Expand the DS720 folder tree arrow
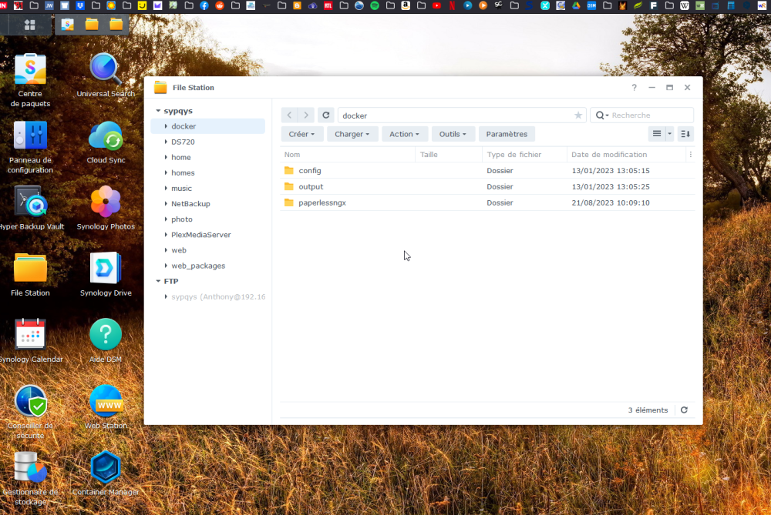771x515 pixels. pyautogui.click(x=166, y=142)
